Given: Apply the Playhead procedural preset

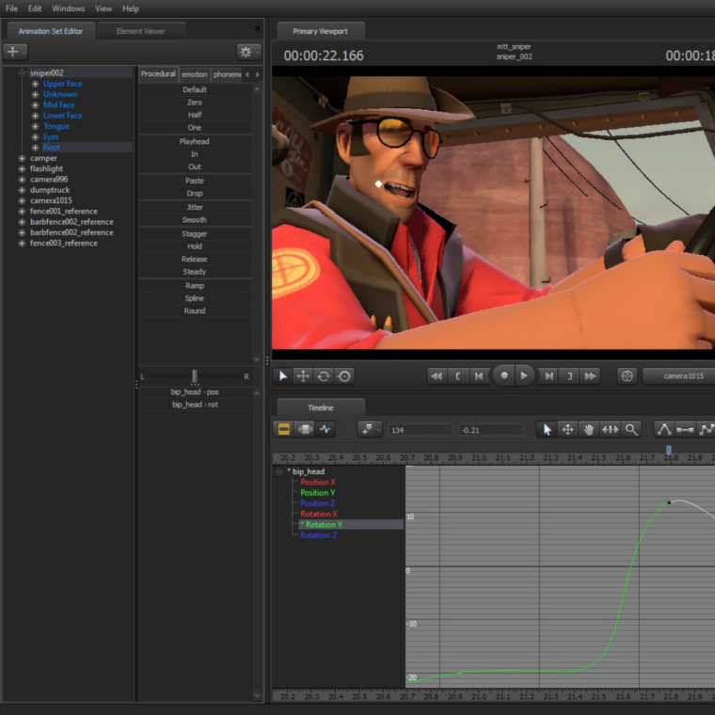Looking at the screenshot, I should point(195,141).
